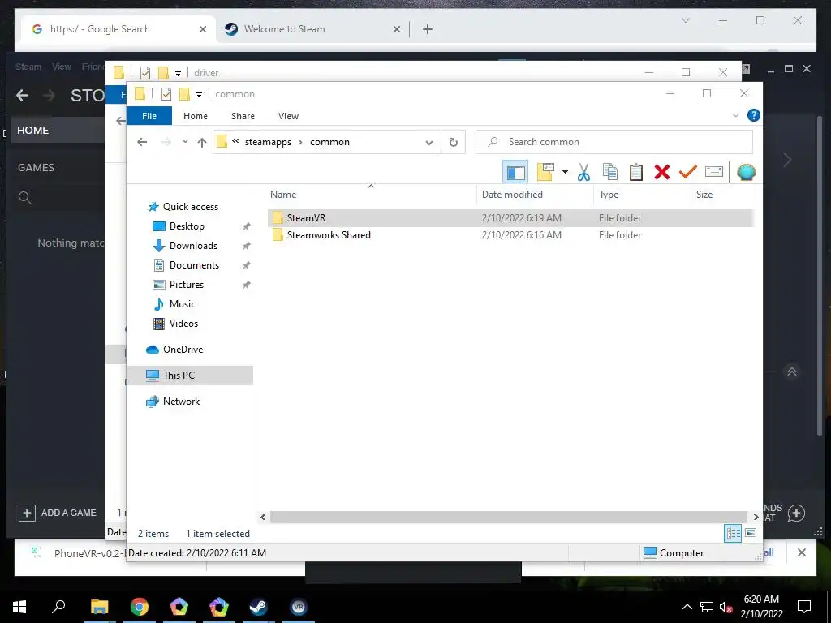Viewport: 831px width, 623px height.
Task: Open the File ribbon tab
Action: (x=149, y=116)
